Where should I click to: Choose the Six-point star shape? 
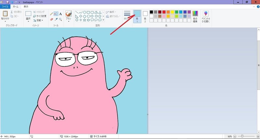[88, 20]
